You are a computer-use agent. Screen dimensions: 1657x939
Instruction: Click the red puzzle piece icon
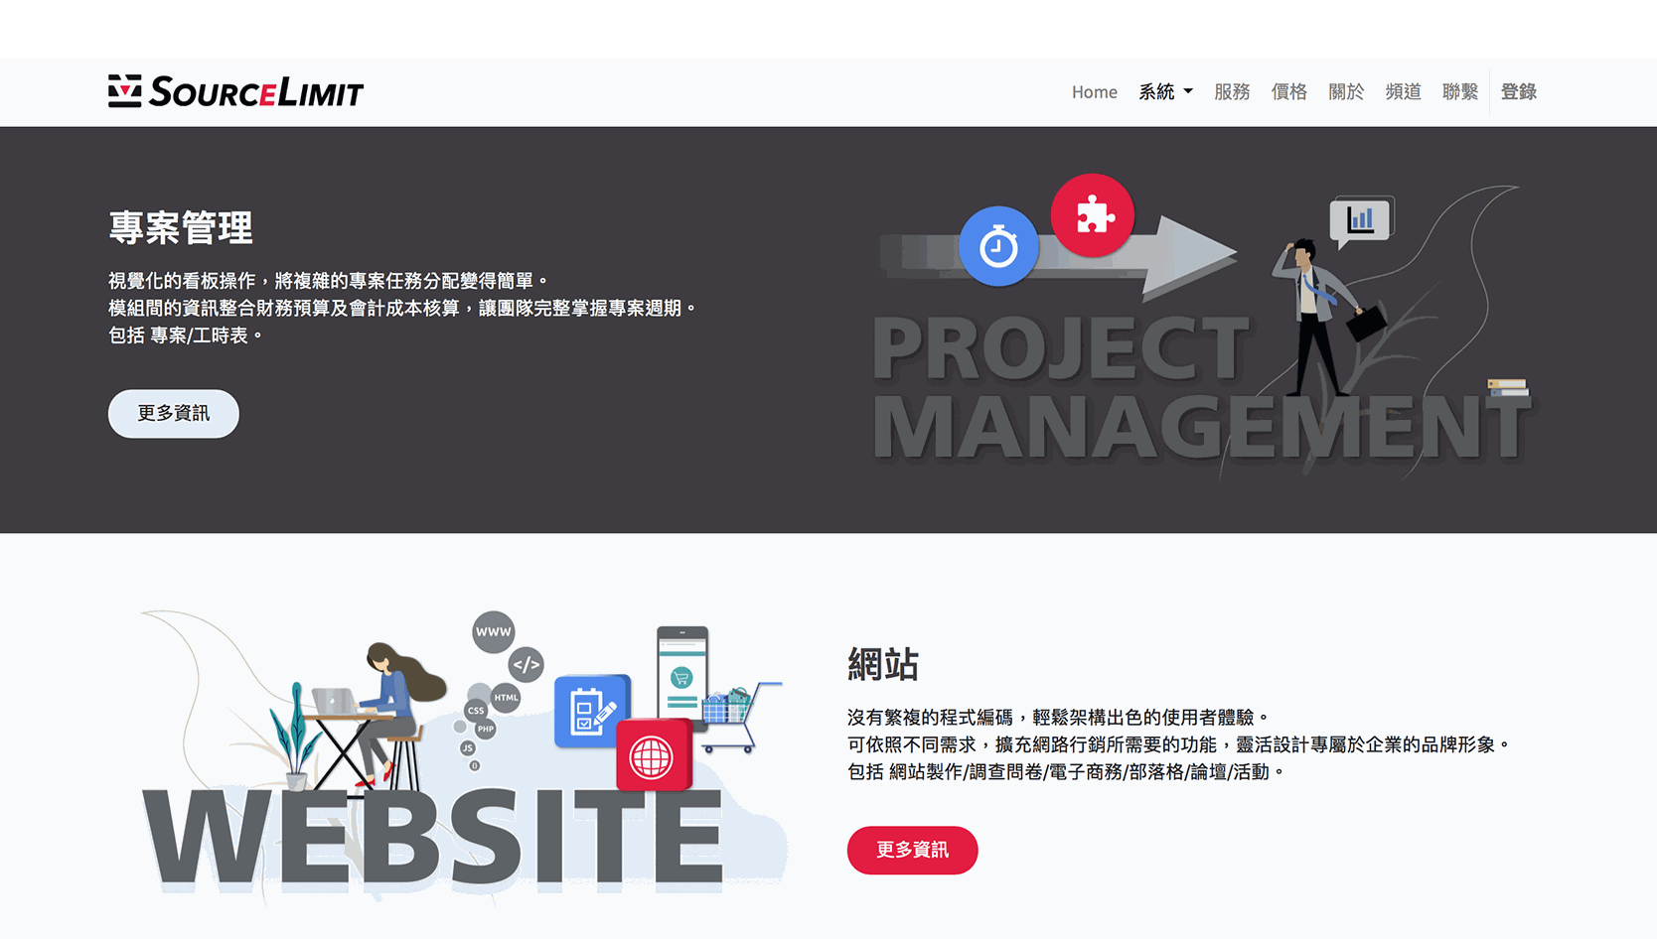tap(1093, 215)
